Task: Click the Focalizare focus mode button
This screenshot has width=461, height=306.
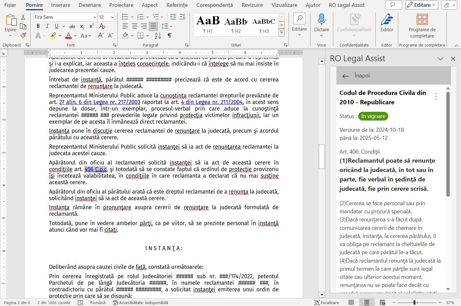Action: click(327, 303)
